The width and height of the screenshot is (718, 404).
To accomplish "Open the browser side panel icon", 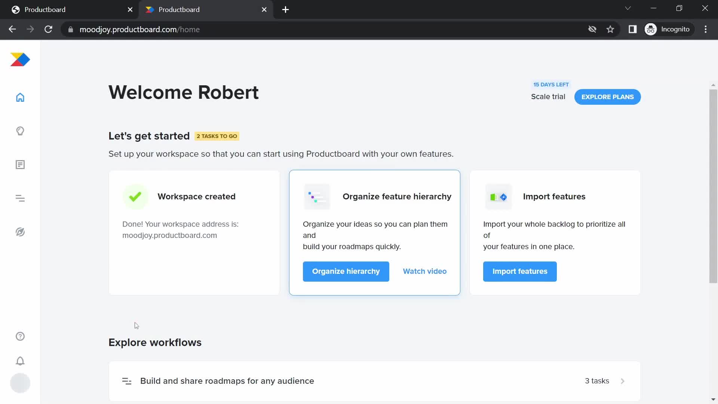I will [633, 29].
